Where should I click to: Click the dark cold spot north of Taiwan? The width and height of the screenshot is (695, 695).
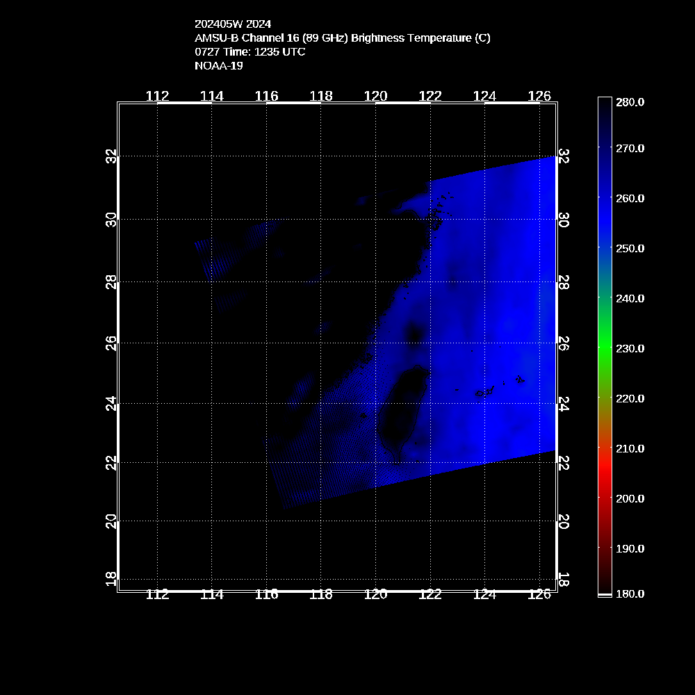click(x=415, y=334)
